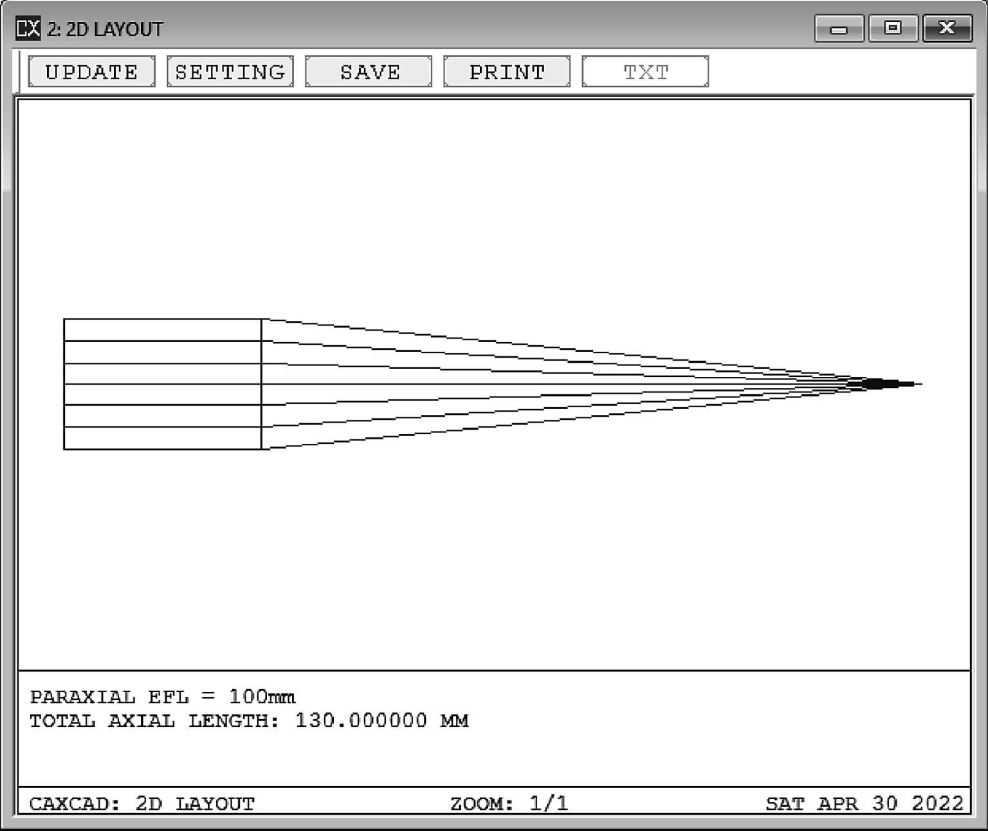
Task: Print the layout using PRINT
Action: click(x=507, y=71)
